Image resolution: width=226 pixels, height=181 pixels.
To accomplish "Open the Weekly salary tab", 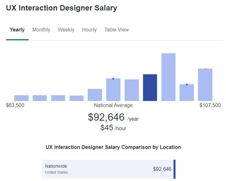I will tap(66, 30).
